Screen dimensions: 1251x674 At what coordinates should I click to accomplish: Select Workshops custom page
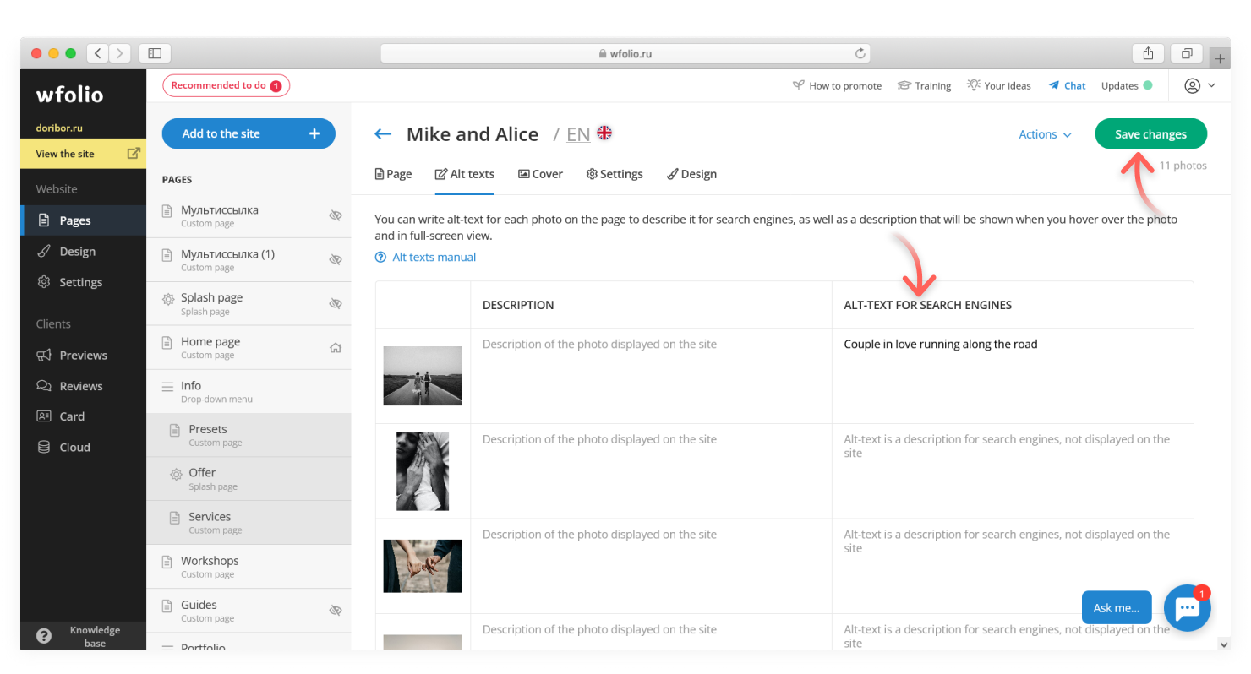(x=249, y=567)
